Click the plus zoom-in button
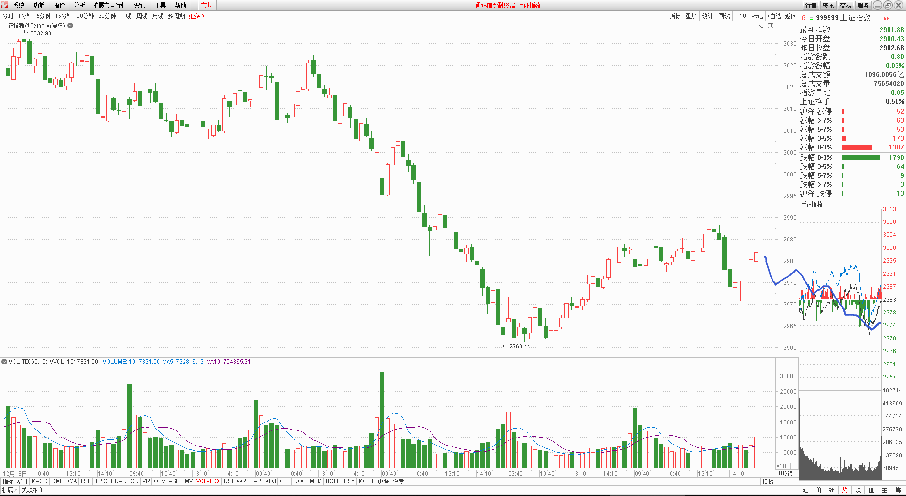 coord(781,481)
